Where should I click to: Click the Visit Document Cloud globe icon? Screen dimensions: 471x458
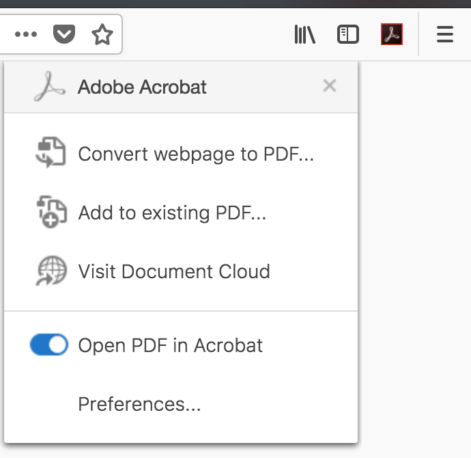point(51,271)
